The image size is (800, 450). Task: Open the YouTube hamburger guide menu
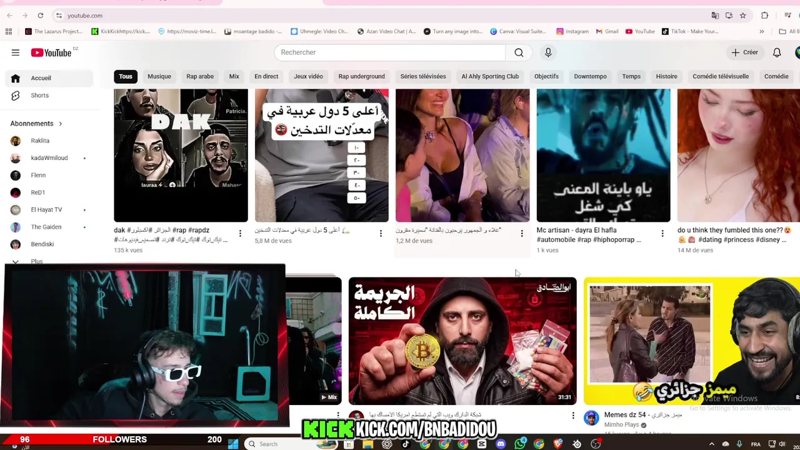tap(15, 52)
